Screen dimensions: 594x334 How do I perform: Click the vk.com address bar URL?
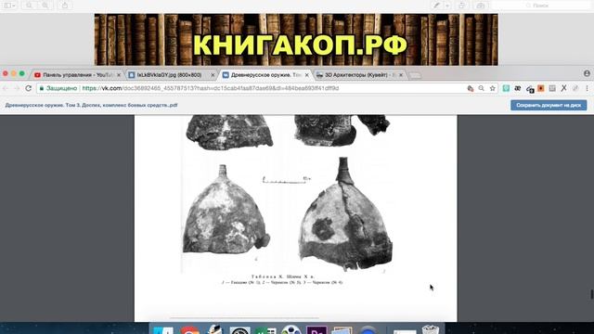pyautogui.click(x=211, y=88)
